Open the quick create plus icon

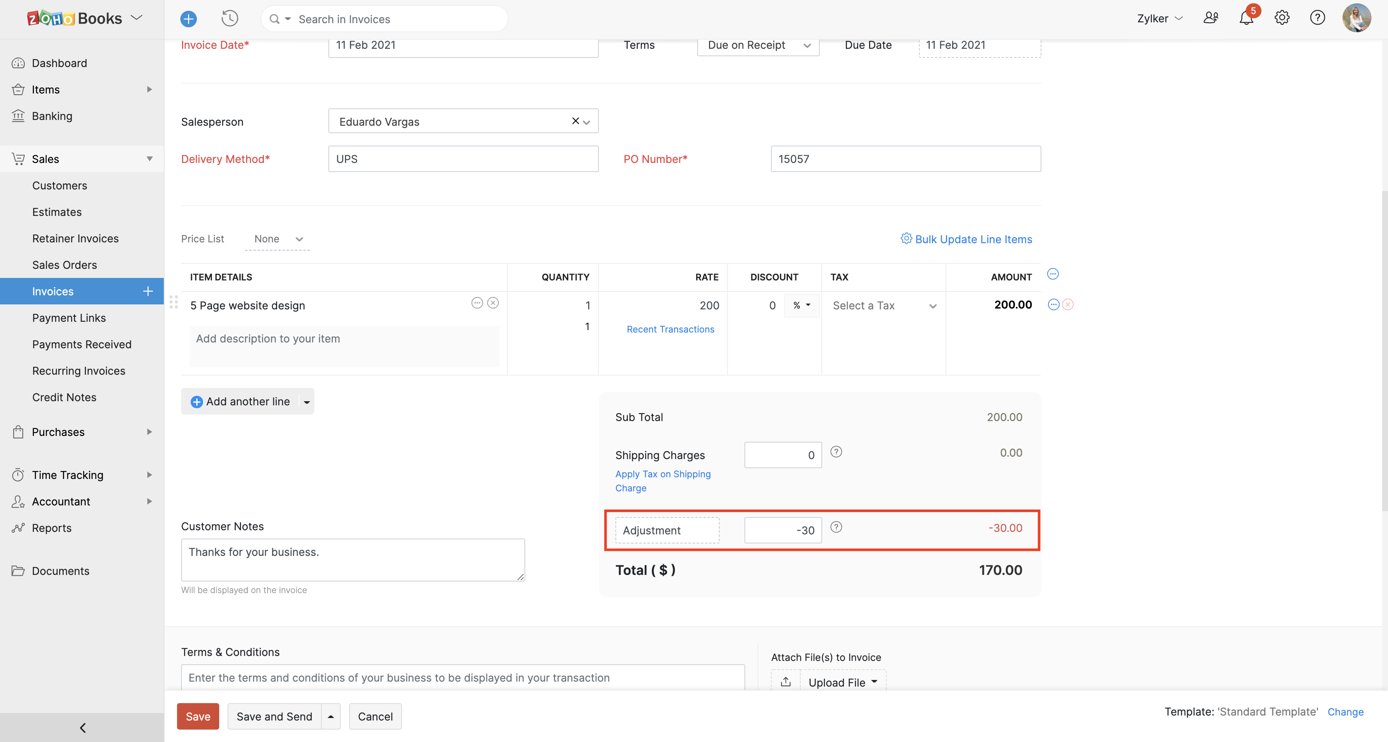click(x=189, y=18)
